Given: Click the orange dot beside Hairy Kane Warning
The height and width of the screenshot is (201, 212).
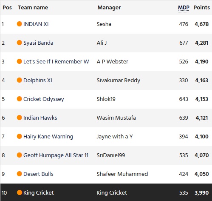Looking at the screenshot, I should coord(20,136).
